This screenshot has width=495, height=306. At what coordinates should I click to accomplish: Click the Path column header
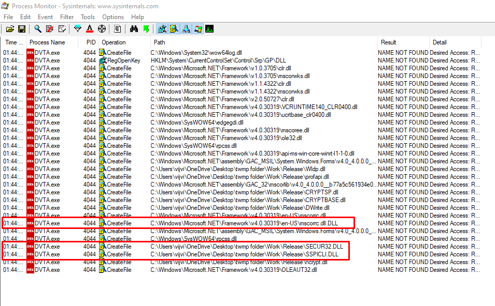pyautogui.click(x=264, y=42)
